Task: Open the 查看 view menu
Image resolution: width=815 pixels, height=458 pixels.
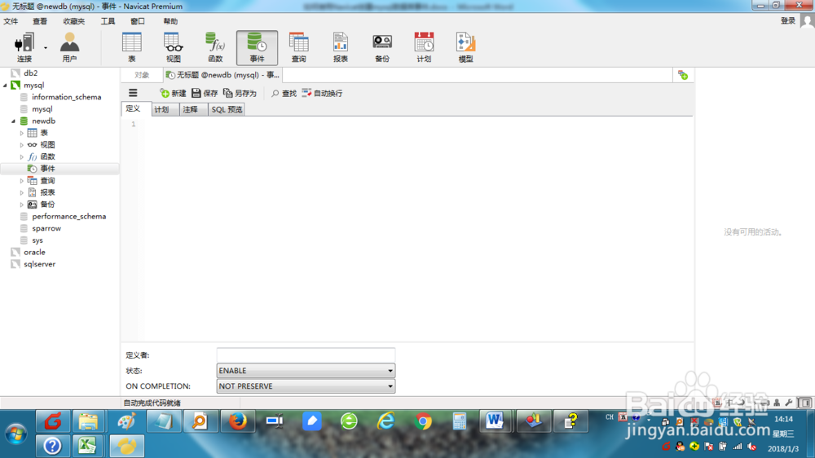Action: pyautogui.click(x=40, y=21)
